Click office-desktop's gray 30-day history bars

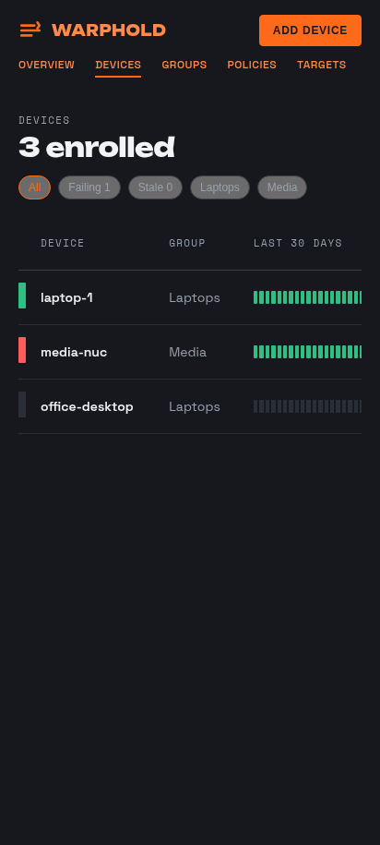pos(307,406)
